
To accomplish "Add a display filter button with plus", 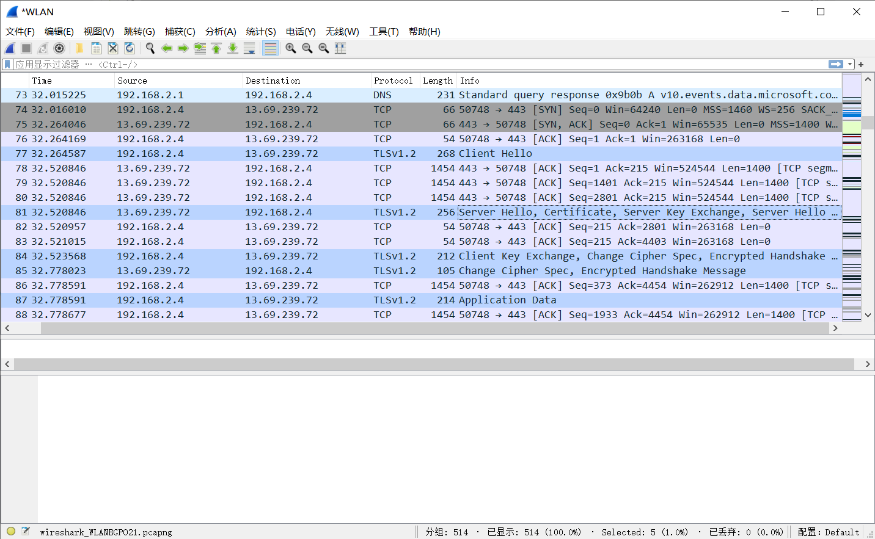I will 861,64.
